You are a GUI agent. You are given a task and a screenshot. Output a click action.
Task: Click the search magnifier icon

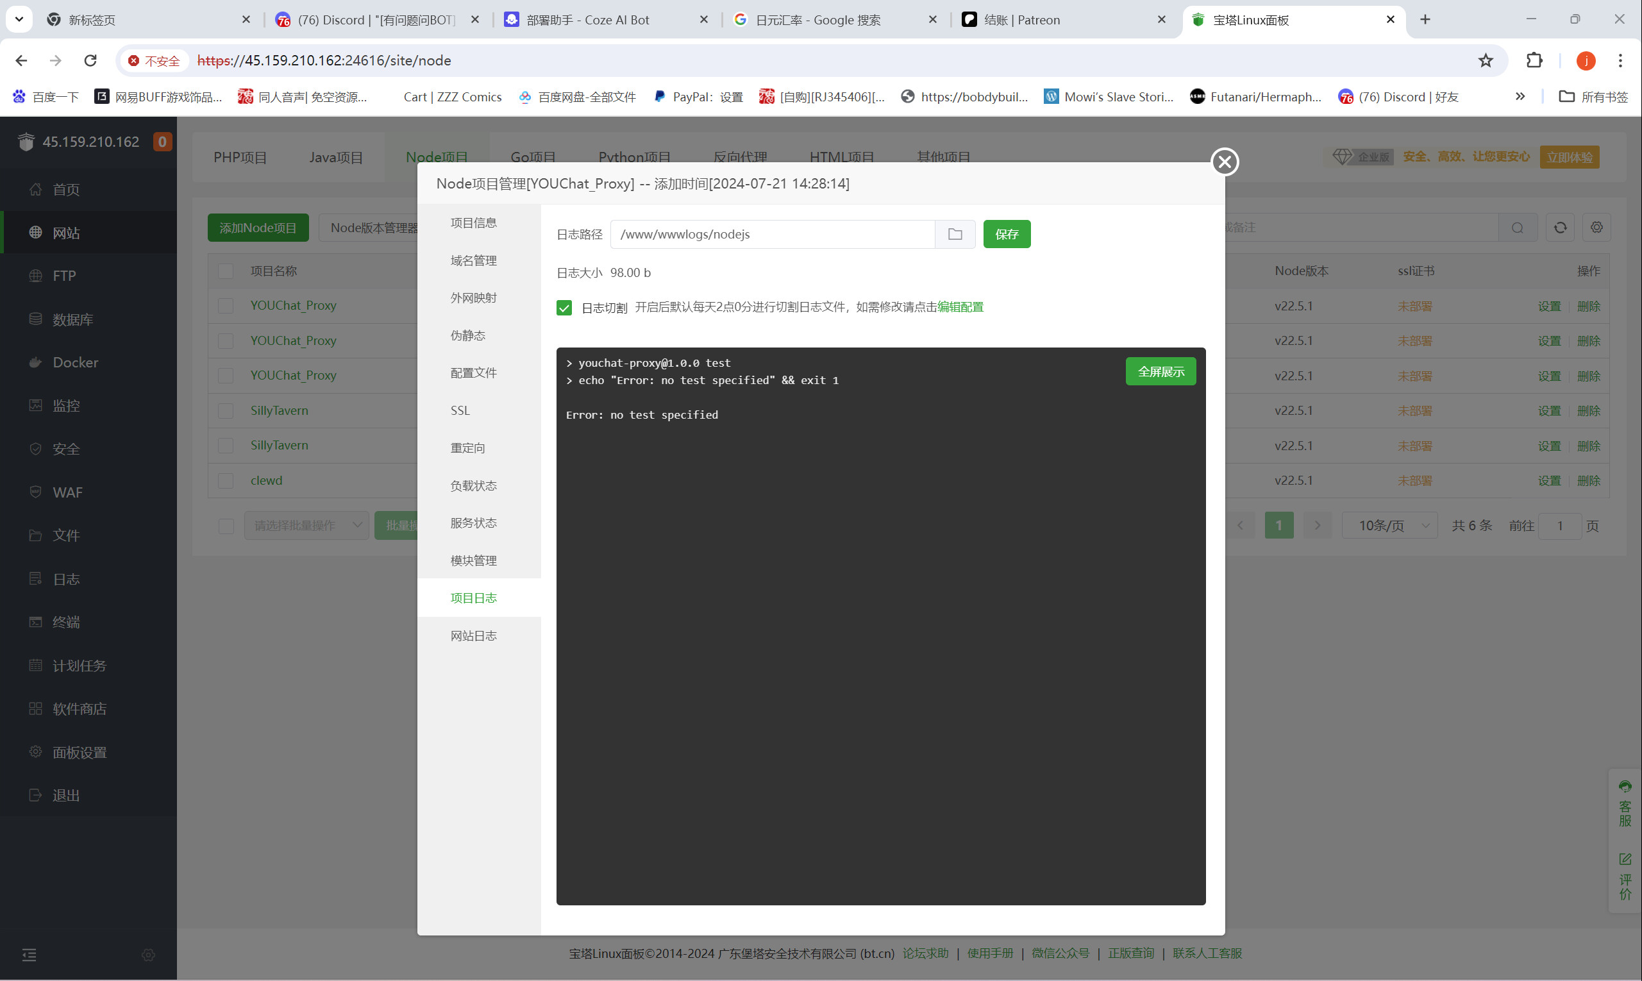tap(1517, 228)
